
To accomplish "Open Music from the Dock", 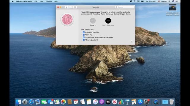I will coord(95,102).
